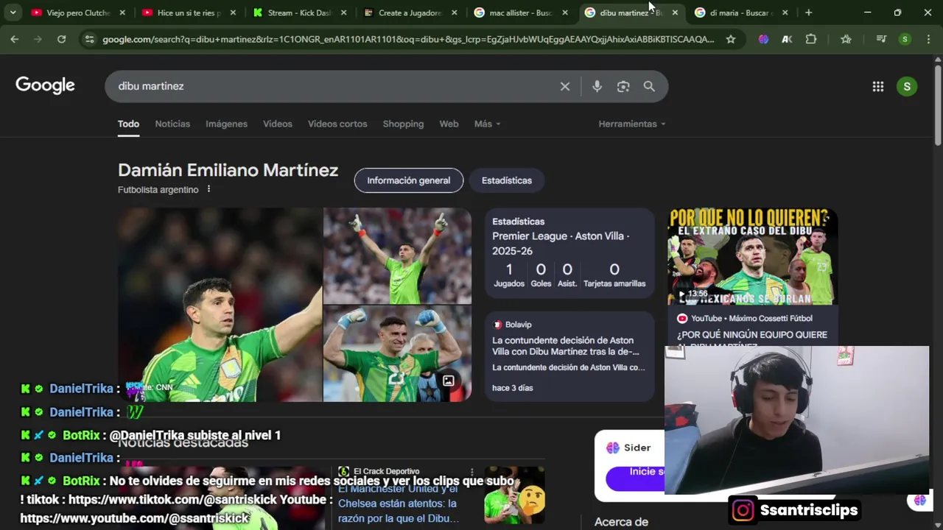This screenshot has width=943, height=530.
Task: Go back to the previous page
Action: pos(14,39)
